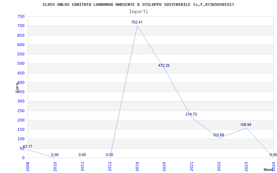Click the line data point at 2023
The height and width of the screenshot is (173, 277).
coord(246,128)
